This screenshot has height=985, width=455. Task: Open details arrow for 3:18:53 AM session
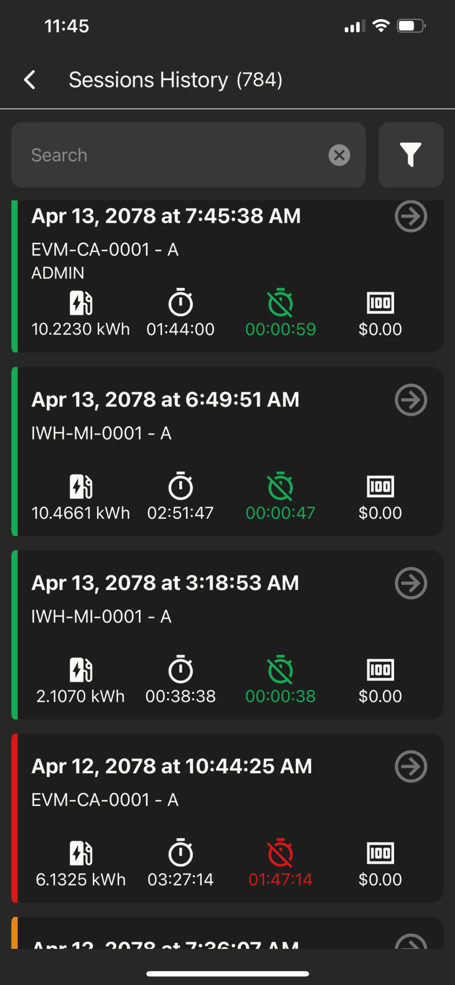pos(411,583)
